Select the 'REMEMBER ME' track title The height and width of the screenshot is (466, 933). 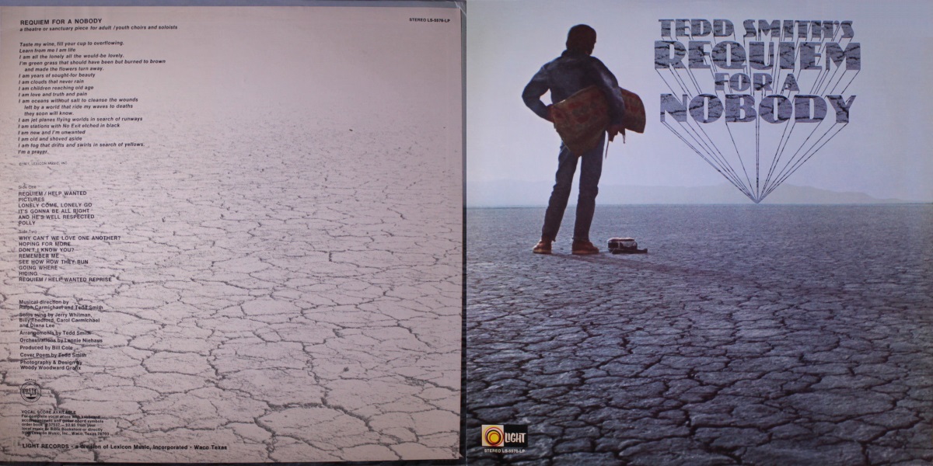pos(40,256)
